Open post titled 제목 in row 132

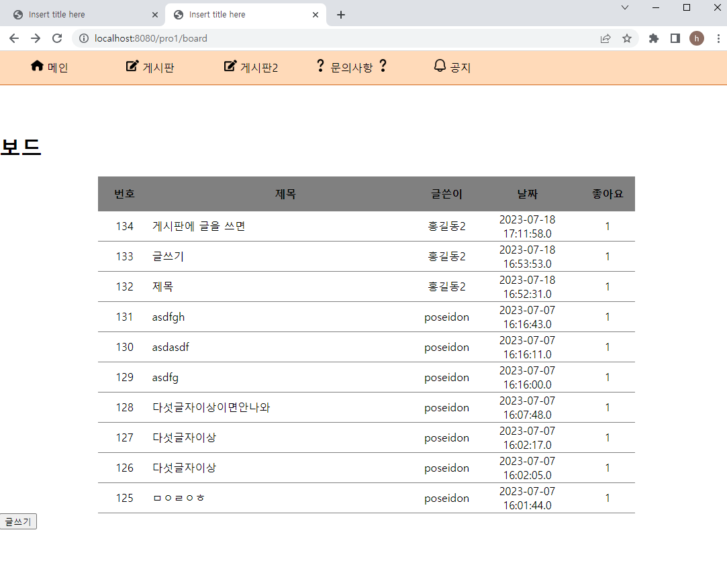click(x=162, y=286)
